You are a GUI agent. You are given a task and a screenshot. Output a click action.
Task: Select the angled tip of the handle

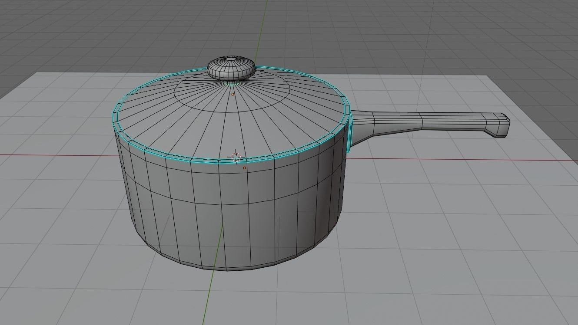click(497, 125)
